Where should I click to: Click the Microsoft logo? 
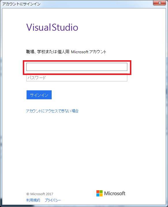111,193
